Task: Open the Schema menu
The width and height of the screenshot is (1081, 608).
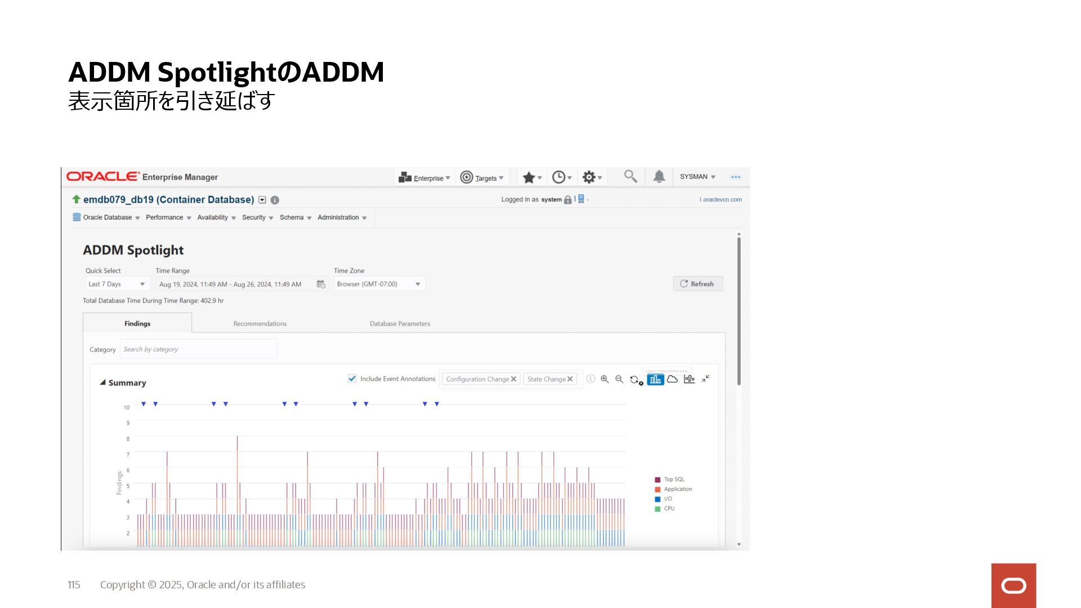Action: [296, 217]
